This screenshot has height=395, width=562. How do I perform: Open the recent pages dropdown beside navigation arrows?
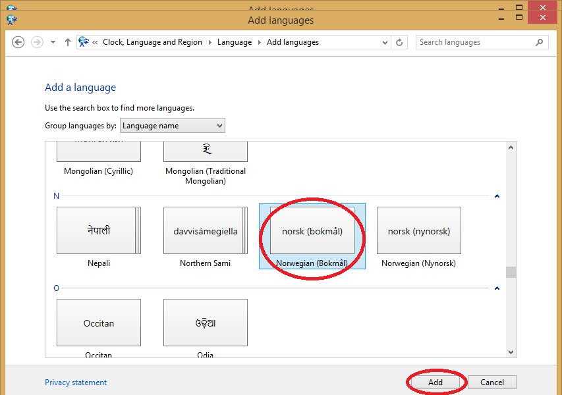point(52,41)
